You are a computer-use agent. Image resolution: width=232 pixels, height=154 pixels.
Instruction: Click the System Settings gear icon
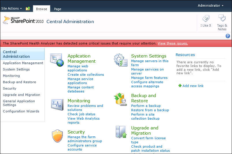pyautogui.click(x=120, y=60)
